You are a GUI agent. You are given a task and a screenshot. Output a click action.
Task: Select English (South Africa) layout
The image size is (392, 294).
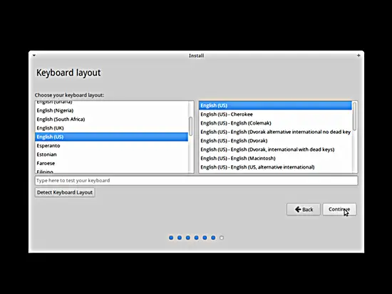click(x=111, y=119)
